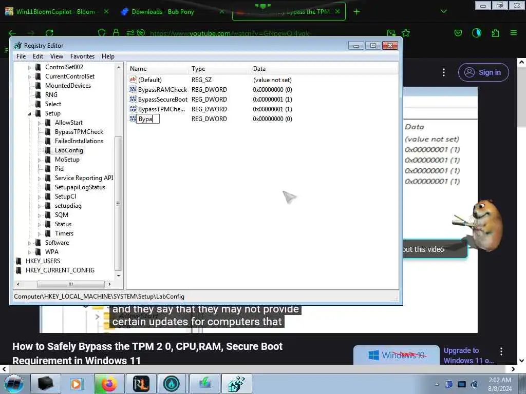
Task: Close the Win11BloomCopilot tab
Action: click(106, 11)
